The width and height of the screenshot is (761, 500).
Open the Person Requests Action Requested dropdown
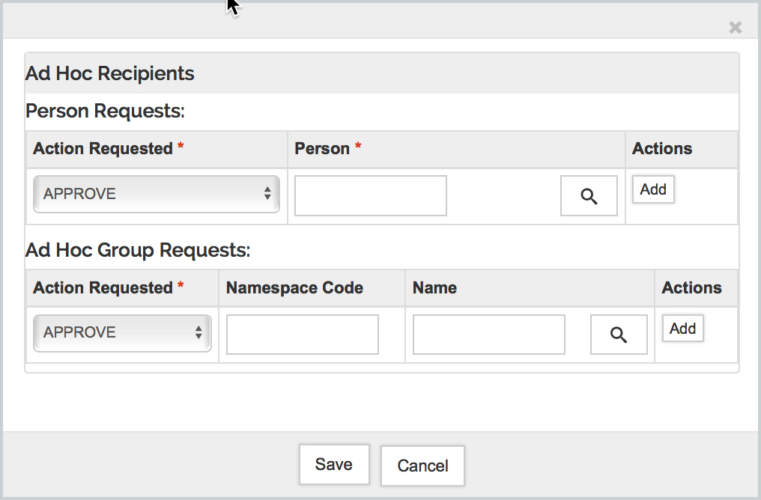coord(156,194)
